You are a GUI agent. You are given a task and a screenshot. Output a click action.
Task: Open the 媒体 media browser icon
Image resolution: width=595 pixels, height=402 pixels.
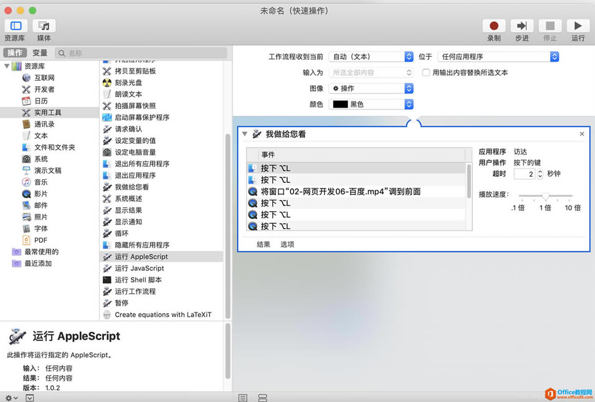point(44,26)
